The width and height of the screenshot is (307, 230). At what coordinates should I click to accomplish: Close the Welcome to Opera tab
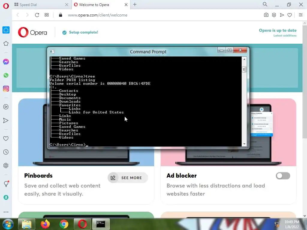pos(126,5)
